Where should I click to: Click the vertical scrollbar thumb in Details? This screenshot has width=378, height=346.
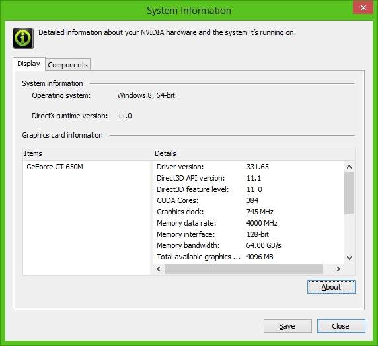click(x=349, y=193)
